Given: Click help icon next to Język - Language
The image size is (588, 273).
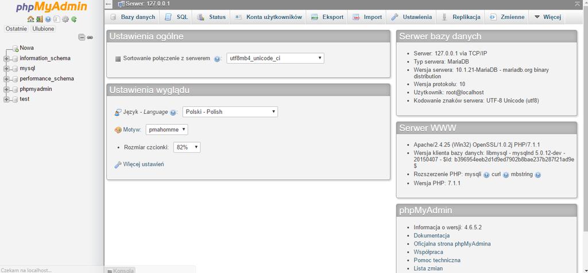Looking at the screenshot, I should (x=173, y=112).
